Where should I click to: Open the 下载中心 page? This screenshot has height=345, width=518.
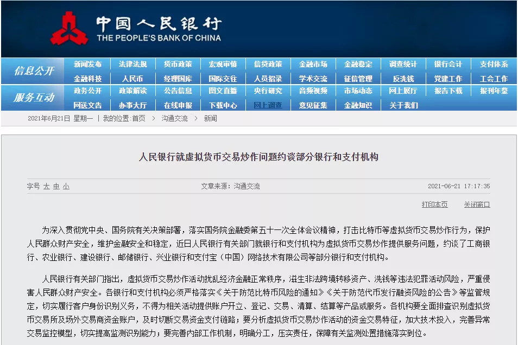223,105
